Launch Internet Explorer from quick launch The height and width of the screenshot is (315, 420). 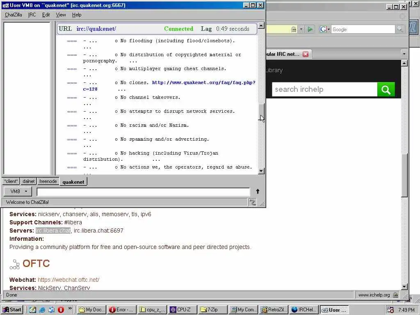point(42,310)
